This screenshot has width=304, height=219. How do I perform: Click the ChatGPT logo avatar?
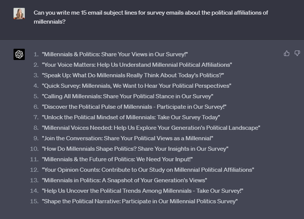19,54
